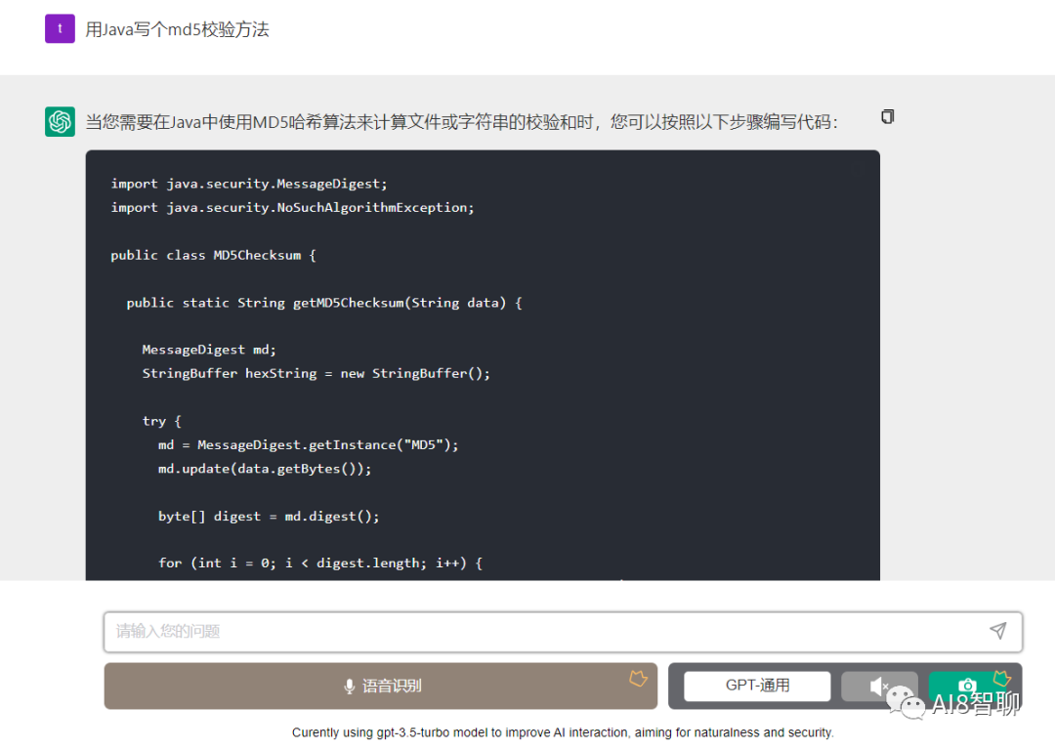Click the MessageDigest.getInstance("MD5") code line

308,444
